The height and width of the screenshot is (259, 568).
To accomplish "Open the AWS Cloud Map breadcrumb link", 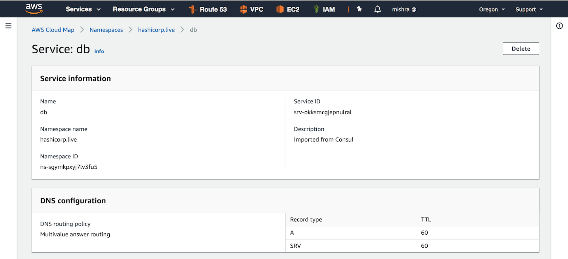I will 53,30.
